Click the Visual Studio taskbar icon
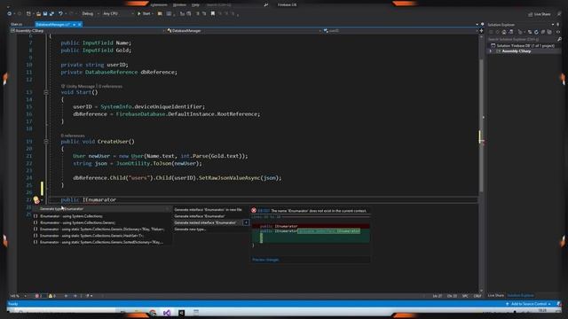The image size is (568, 319). tap(167, 313)
